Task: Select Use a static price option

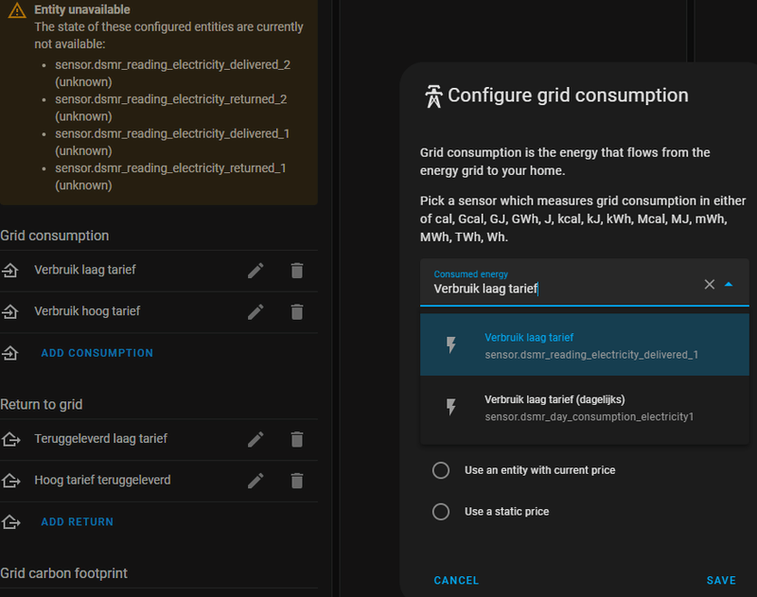Action: (x=441, y=512)
